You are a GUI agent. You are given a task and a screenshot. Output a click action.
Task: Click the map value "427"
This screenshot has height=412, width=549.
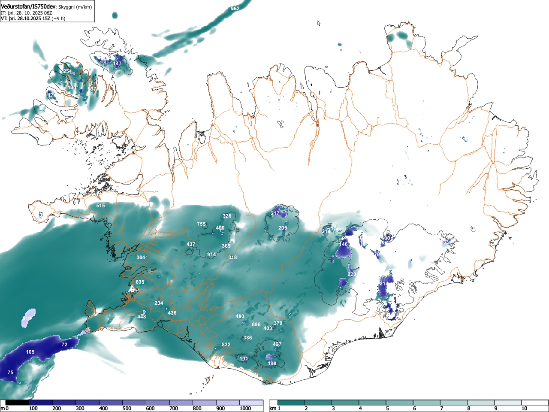click(x=277, y=344)
